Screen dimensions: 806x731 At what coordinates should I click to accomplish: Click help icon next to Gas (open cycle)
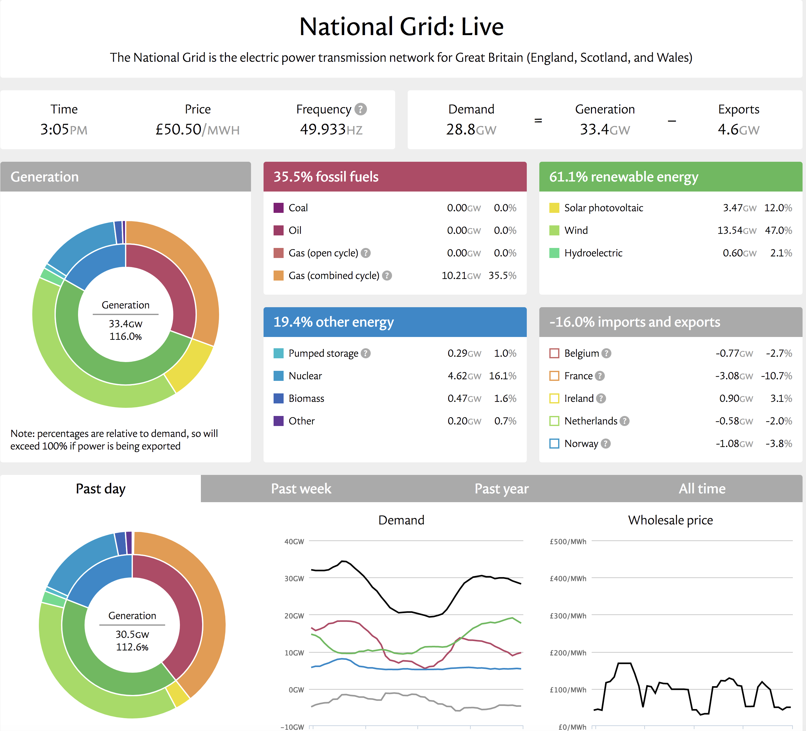pos(365,253)
